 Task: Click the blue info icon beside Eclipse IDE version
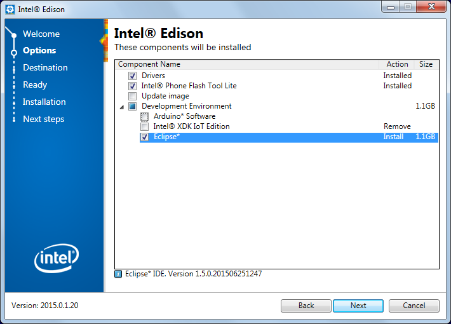pyautogui.click(x=118, y=274)
